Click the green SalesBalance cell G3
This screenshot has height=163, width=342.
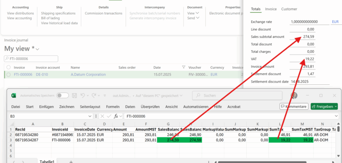click(168, 140)
